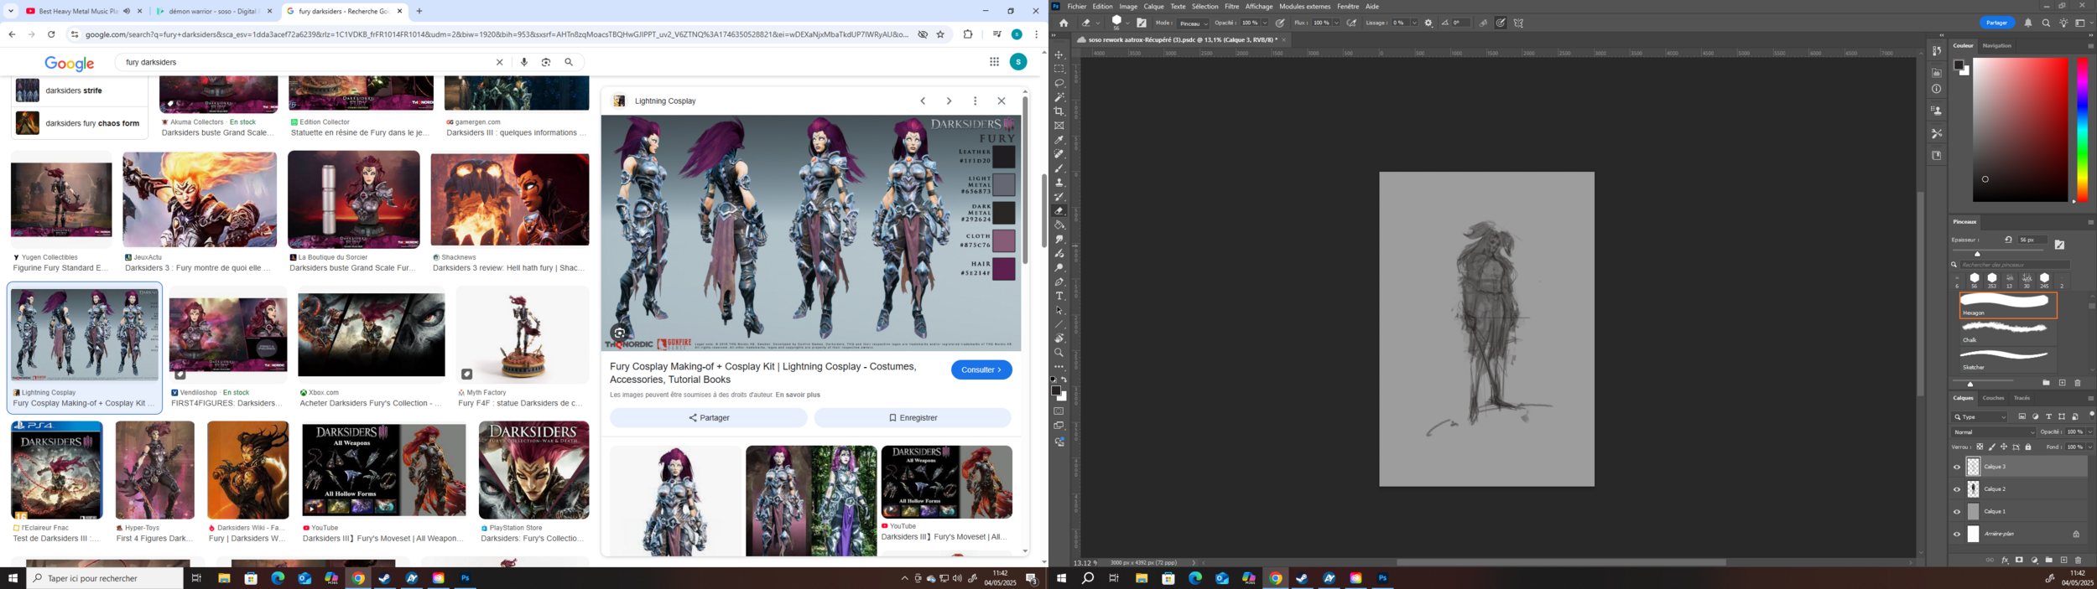
Task: Open the brush preset picker arrow
Action: 1129,23
